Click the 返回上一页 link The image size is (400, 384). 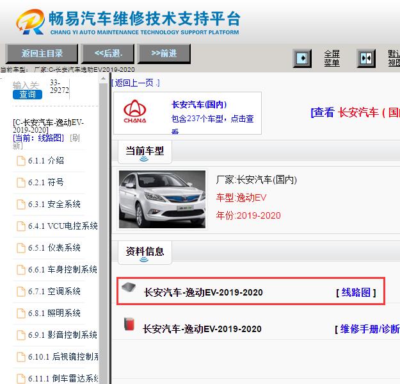[x=136, y=83]
